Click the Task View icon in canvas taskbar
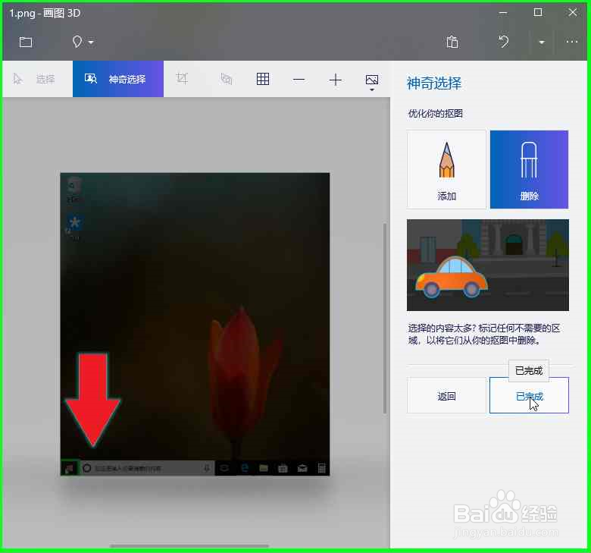 point(224,469)
